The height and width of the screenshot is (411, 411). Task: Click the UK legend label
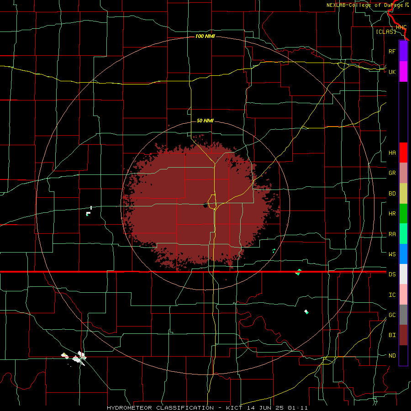click(392, 72)
